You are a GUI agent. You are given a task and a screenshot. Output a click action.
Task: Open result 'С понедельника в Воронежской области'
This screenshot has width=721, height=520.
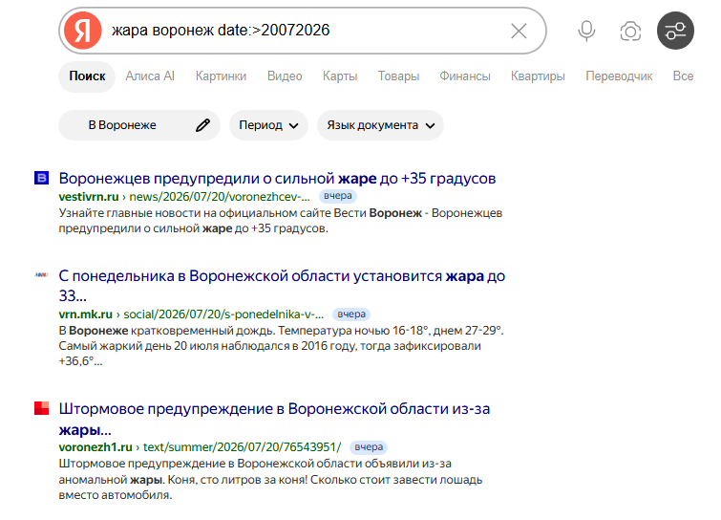282,286
